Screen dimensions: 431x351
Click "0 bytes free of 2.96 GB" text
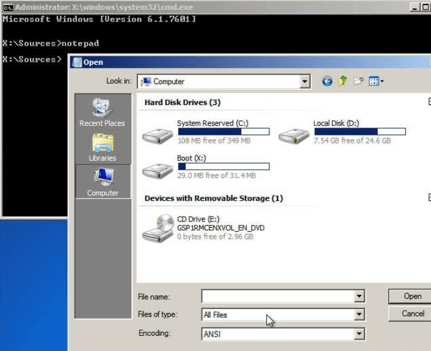pos(215,237)
